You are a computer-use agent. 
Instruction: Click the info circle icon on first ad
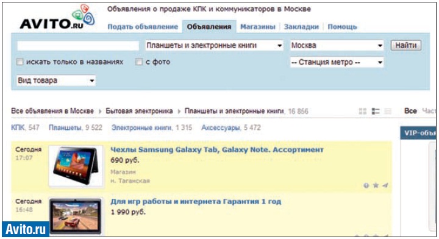366,185
